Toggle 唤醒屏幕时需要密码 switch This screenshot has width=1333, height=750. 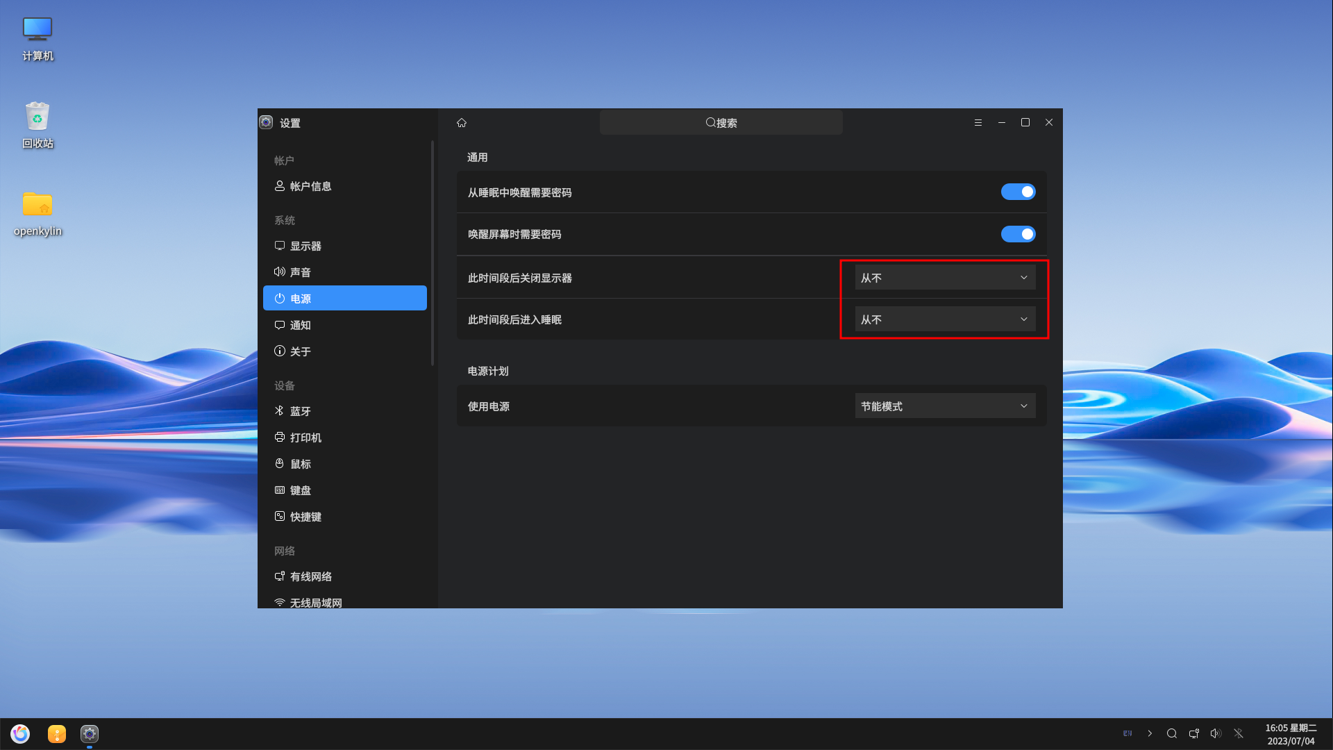tap(1018, 234)
